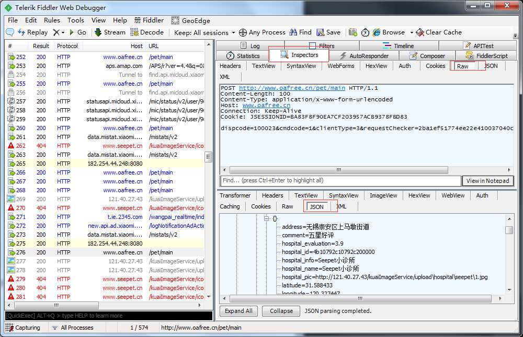This screenshot has height=337, width=523.
Task: Click the Remove (X) toolbar icon
Action: click(x=56, y=32)
